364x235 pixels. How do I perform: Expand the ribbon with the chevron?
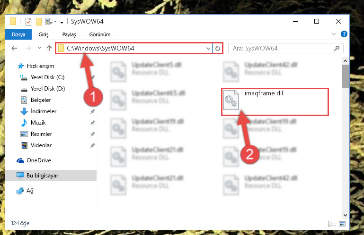click(x=334, y=34)
